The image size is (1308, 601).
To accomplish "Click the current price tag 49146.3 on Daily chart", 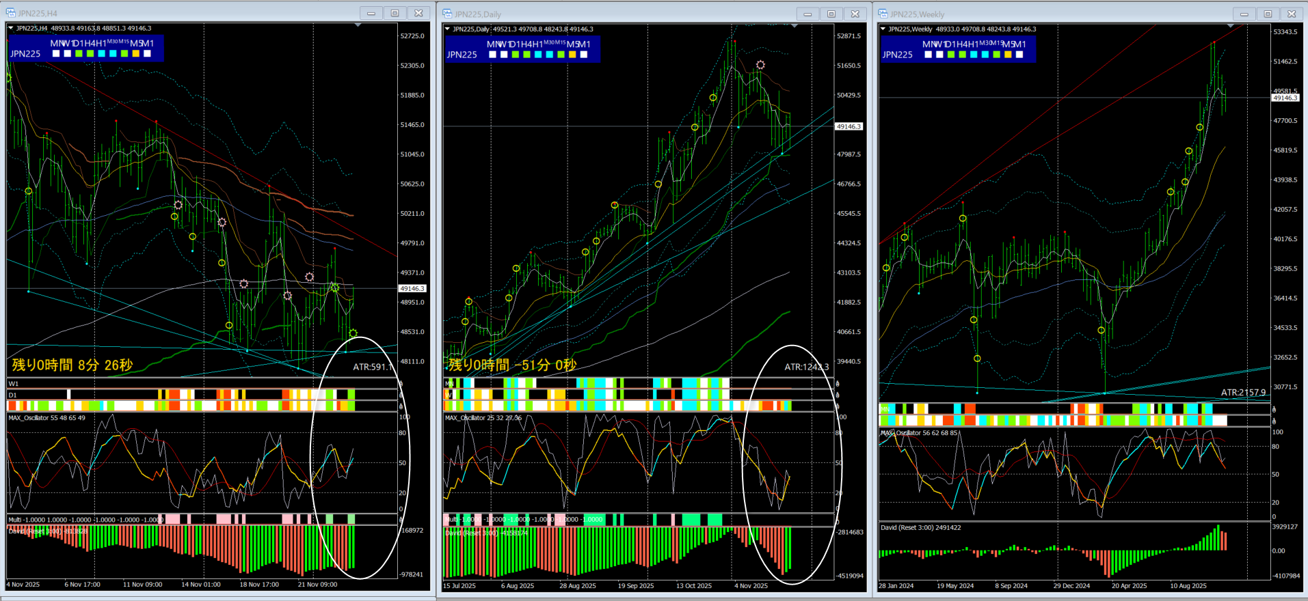I will pos(849,126).
